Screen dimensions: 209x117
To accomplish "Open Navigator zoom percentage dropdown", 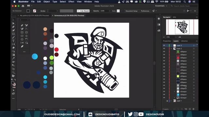I will 176,37.
